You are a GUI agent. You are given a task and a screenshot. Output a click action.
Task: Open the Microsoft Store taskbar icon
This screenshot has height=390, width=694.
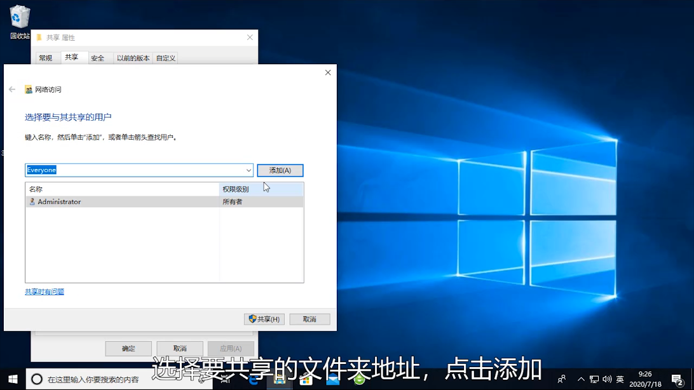(306, 380)
